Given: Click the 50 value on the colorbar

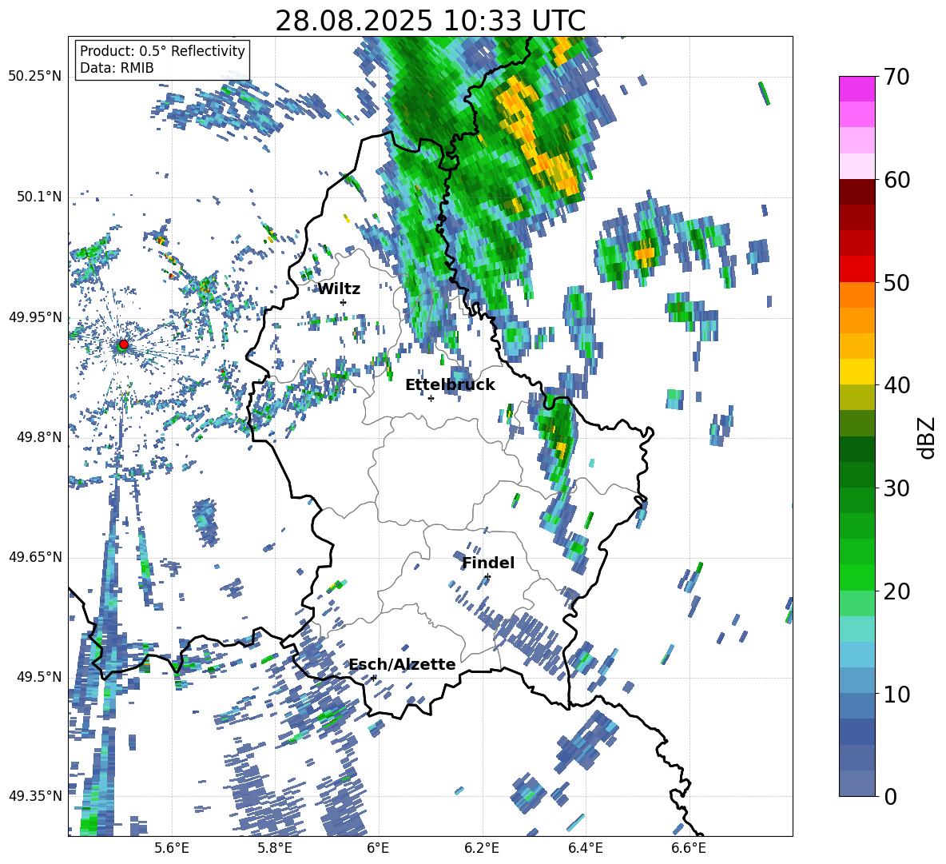Looking at the screenshot, I should 897,283.
